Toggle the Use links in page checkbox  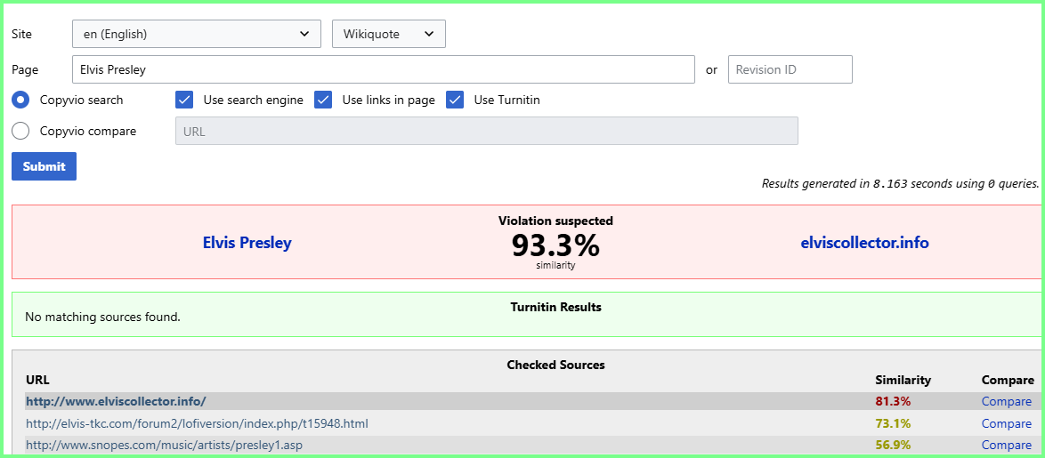322,100
